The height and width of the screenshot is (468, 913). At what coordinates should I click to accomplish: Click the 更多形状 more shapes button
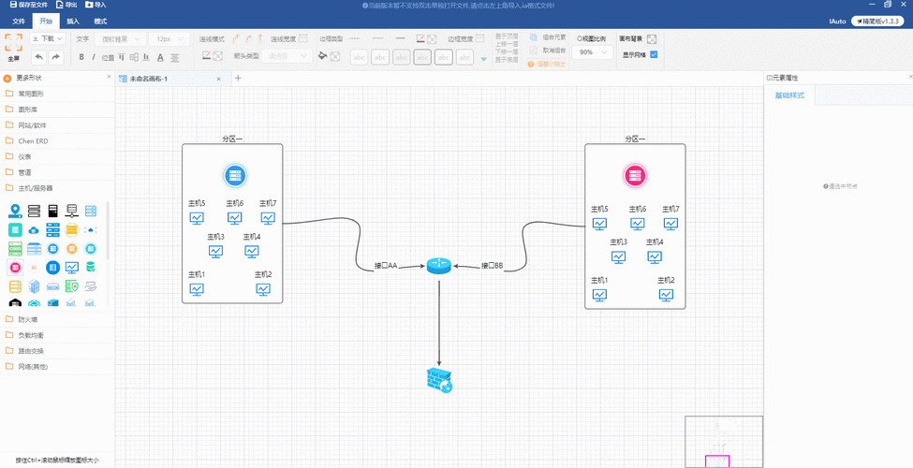[x=28, y=78]
